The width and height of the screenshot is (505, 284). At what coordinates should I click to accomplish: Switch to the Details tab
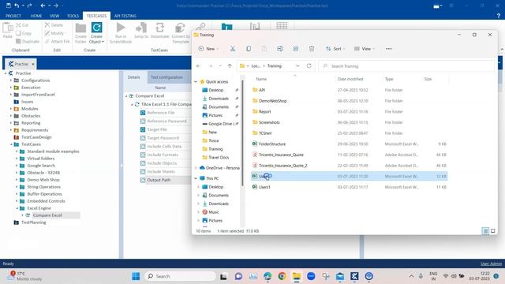(133, 77)
